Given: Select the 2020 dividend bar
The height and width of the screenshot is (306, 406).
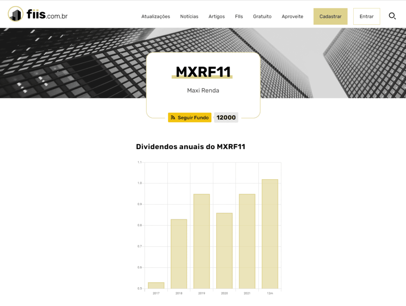Looking at the screenshot, I should coord(224,251).
